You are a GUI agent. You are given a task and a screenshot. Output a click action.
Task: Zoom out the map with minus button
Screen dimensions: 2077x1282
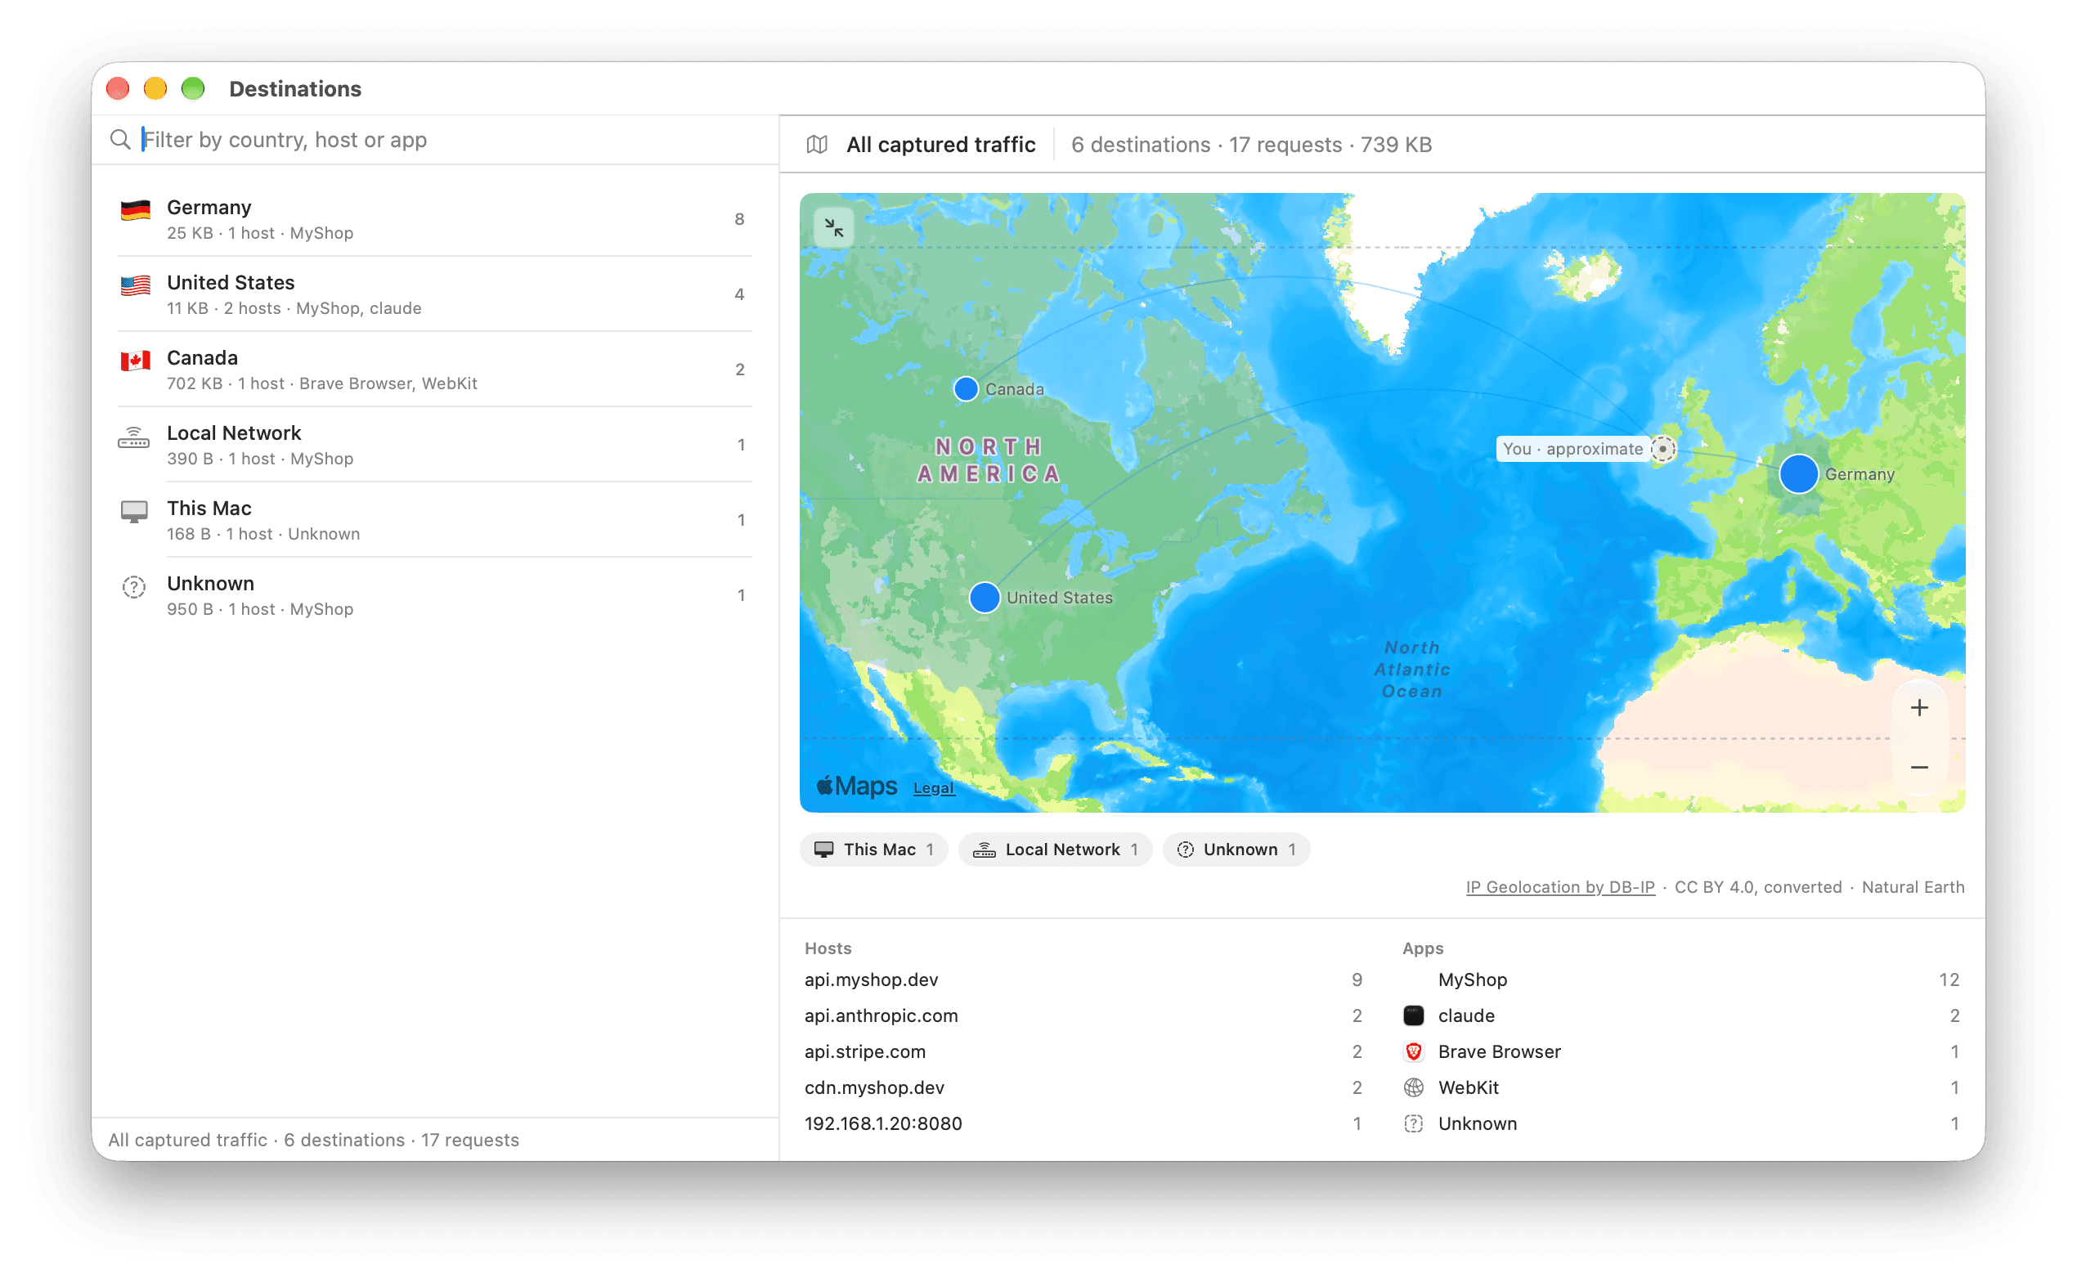(x=1918, y=766)
